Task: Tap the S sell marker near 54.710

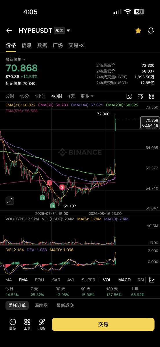Action: coord(62,187)
